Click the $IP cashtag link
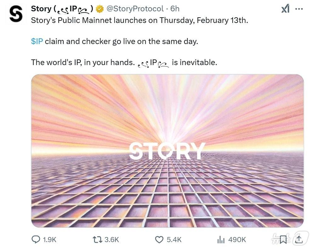This screenshot has height=249, width=312. tap(37, 41)
